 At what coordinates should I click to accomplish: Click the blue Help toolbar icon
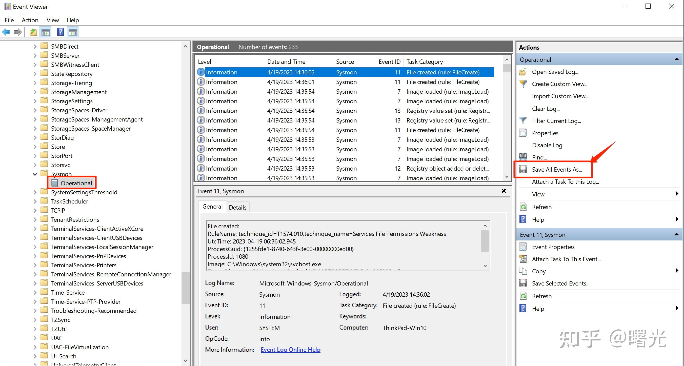coord(60,32)
